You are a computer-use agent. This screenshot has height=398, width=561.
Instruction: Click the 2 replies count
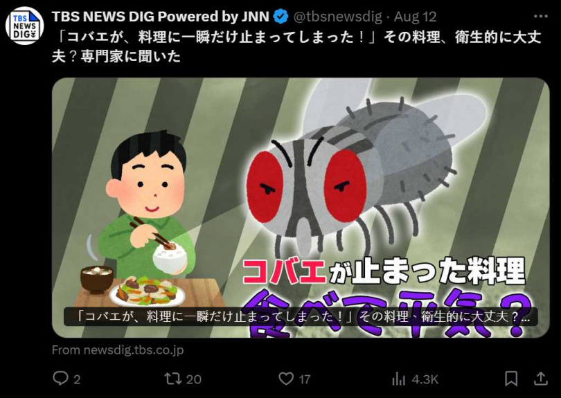(77, 379)
